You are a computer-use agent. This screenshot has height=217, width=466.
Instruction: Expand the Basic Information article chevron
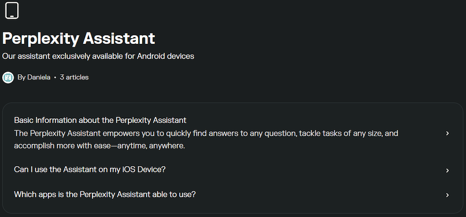tap(447, 133)
